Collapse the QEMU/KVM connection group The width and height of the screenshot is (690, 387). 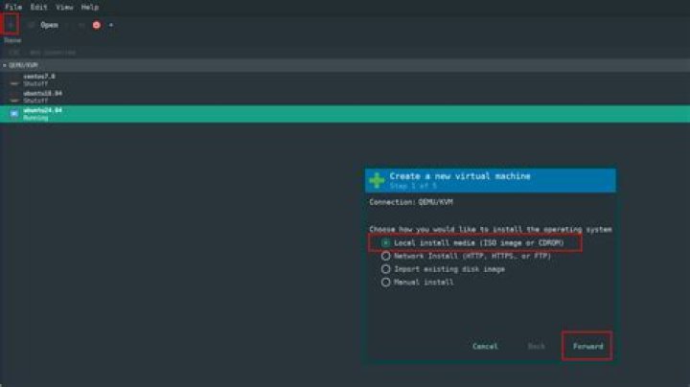(5, 65)
